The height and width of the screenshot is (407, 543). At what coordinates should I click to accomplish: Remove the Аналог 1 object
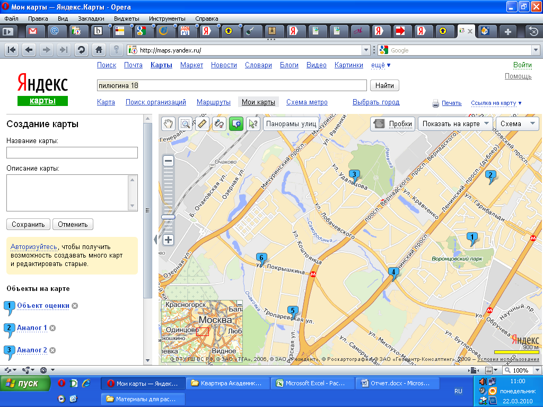click(x=52, y=328)
